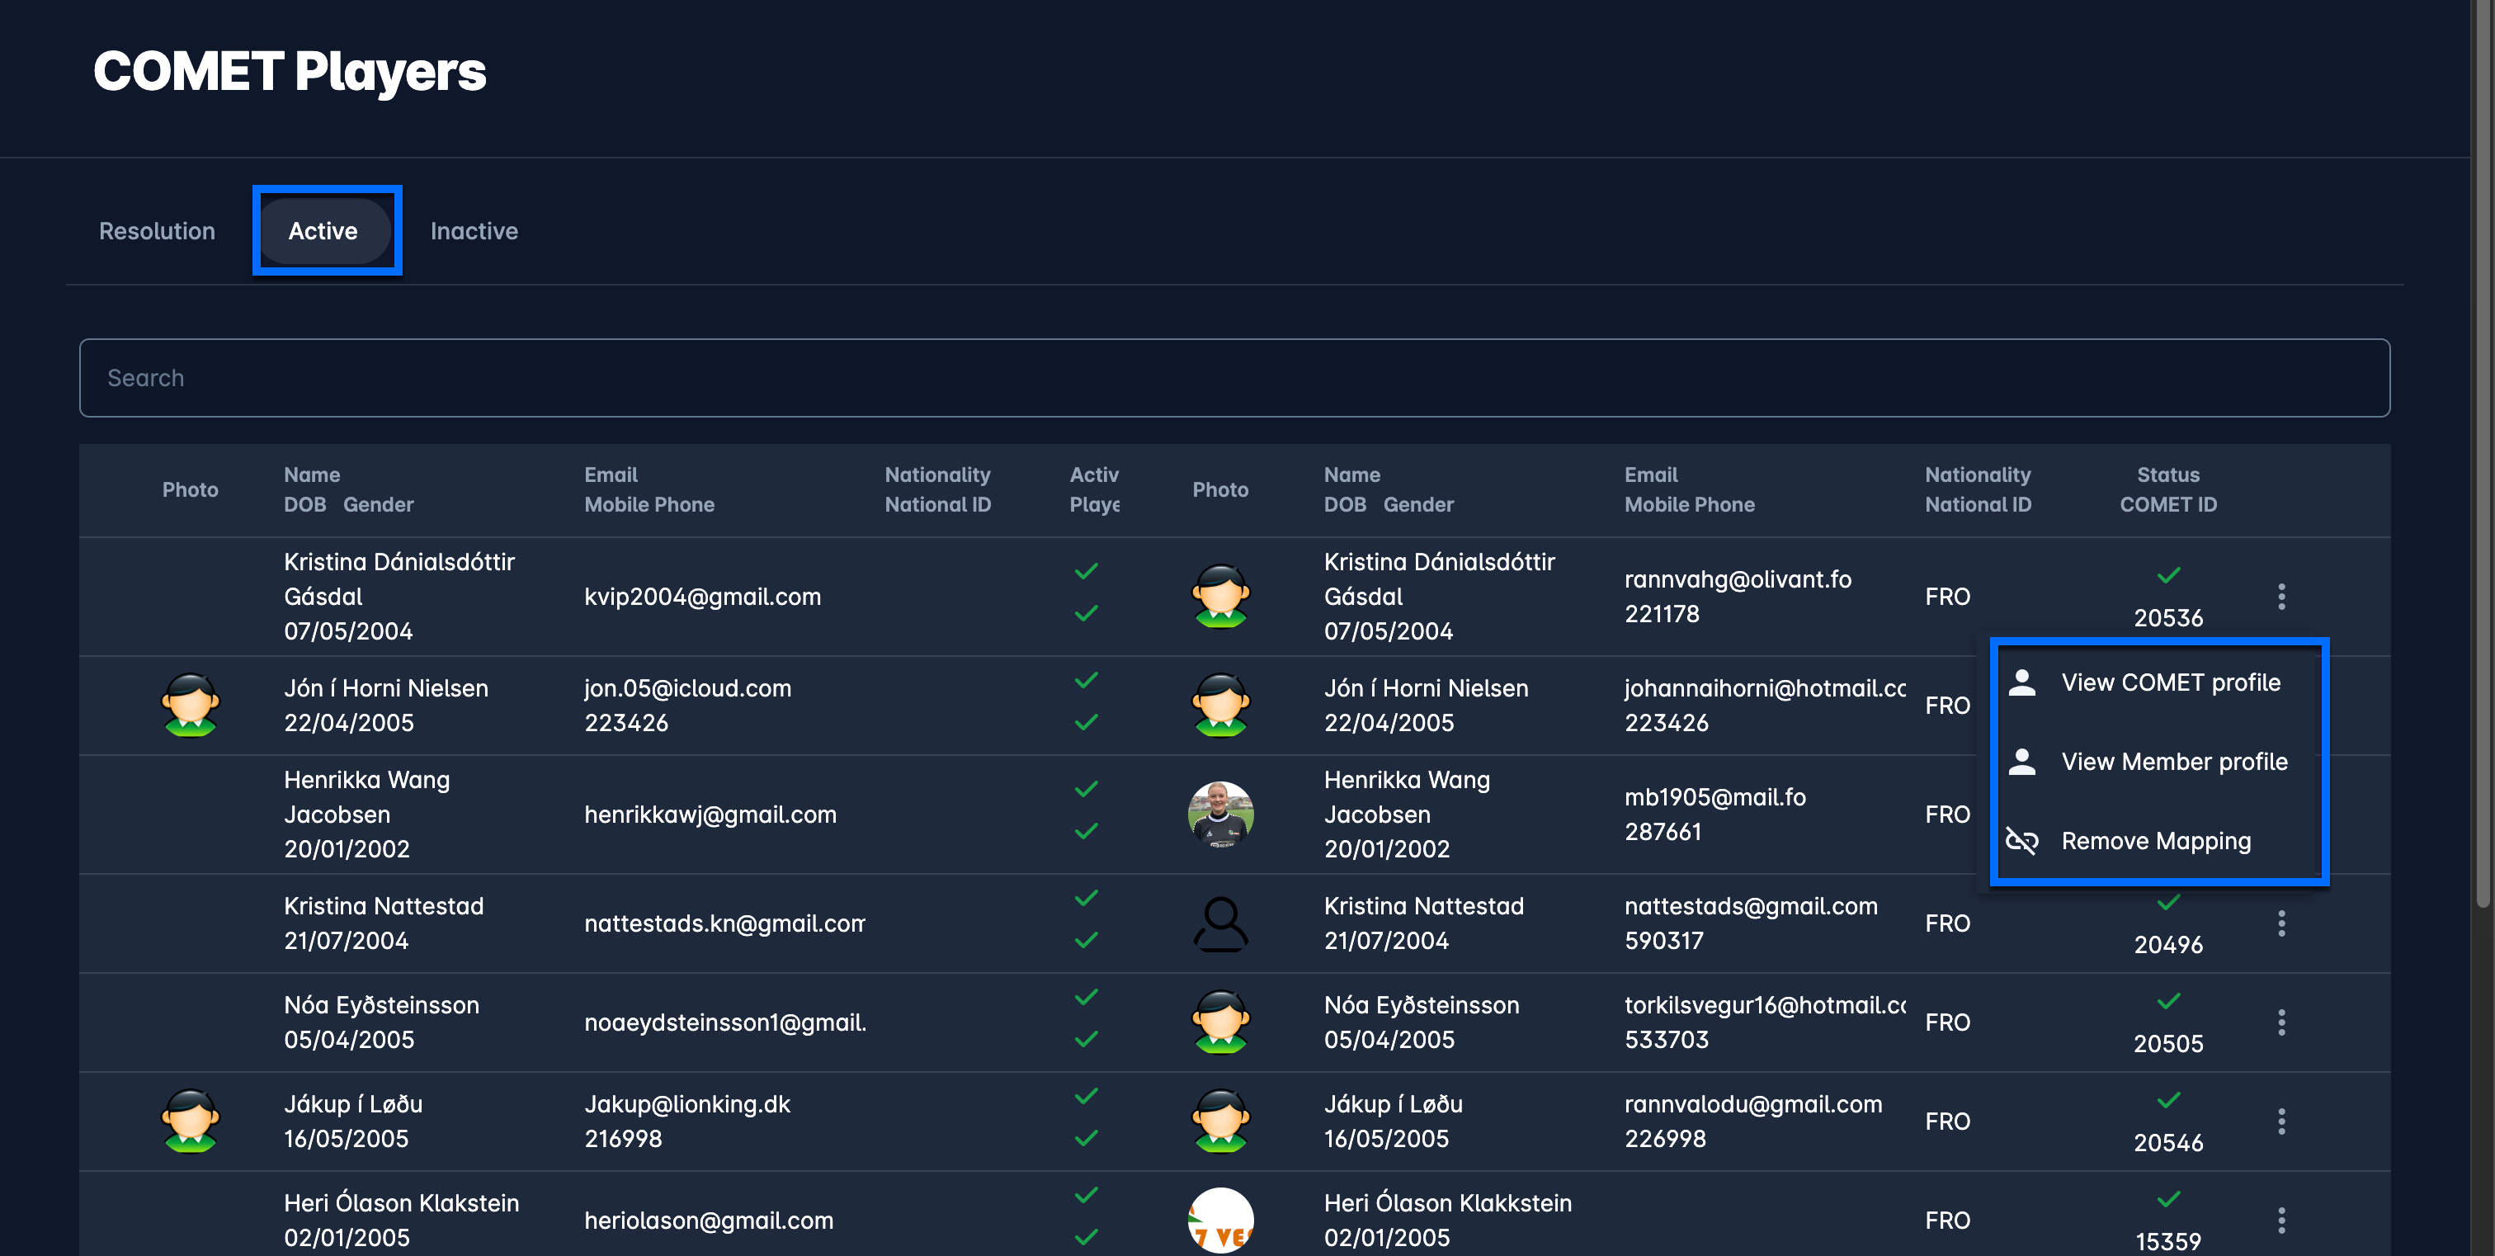Click Kristina Nattestad's outline avatar icon
Image resolution: width=2495 pixels, height=1256 pixels.
pos(1220,923)
